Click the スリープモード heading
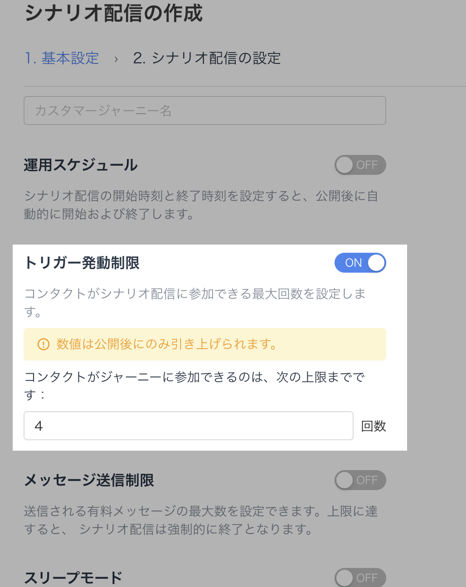Screen dimensions: 466x587 coord(73,578)
